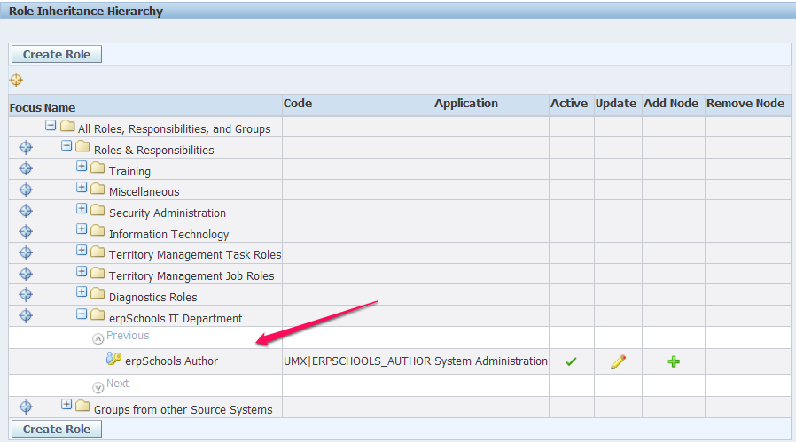796x442 pixels.
Task: Select the erpSchools Author tree item
Action: pos(172,361)
